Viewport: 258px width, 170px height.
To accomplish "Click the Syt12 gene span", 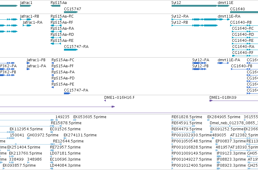I will tap(195, 6).
